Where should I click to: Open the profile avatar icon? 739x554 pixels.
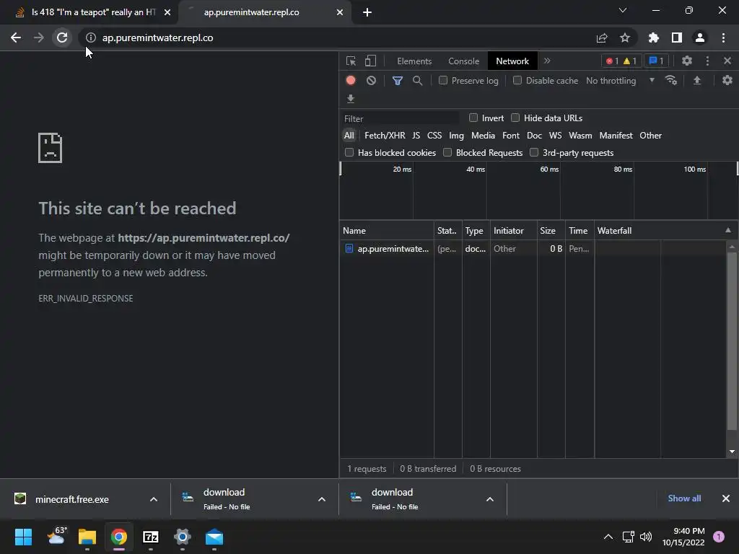point(700,38)
